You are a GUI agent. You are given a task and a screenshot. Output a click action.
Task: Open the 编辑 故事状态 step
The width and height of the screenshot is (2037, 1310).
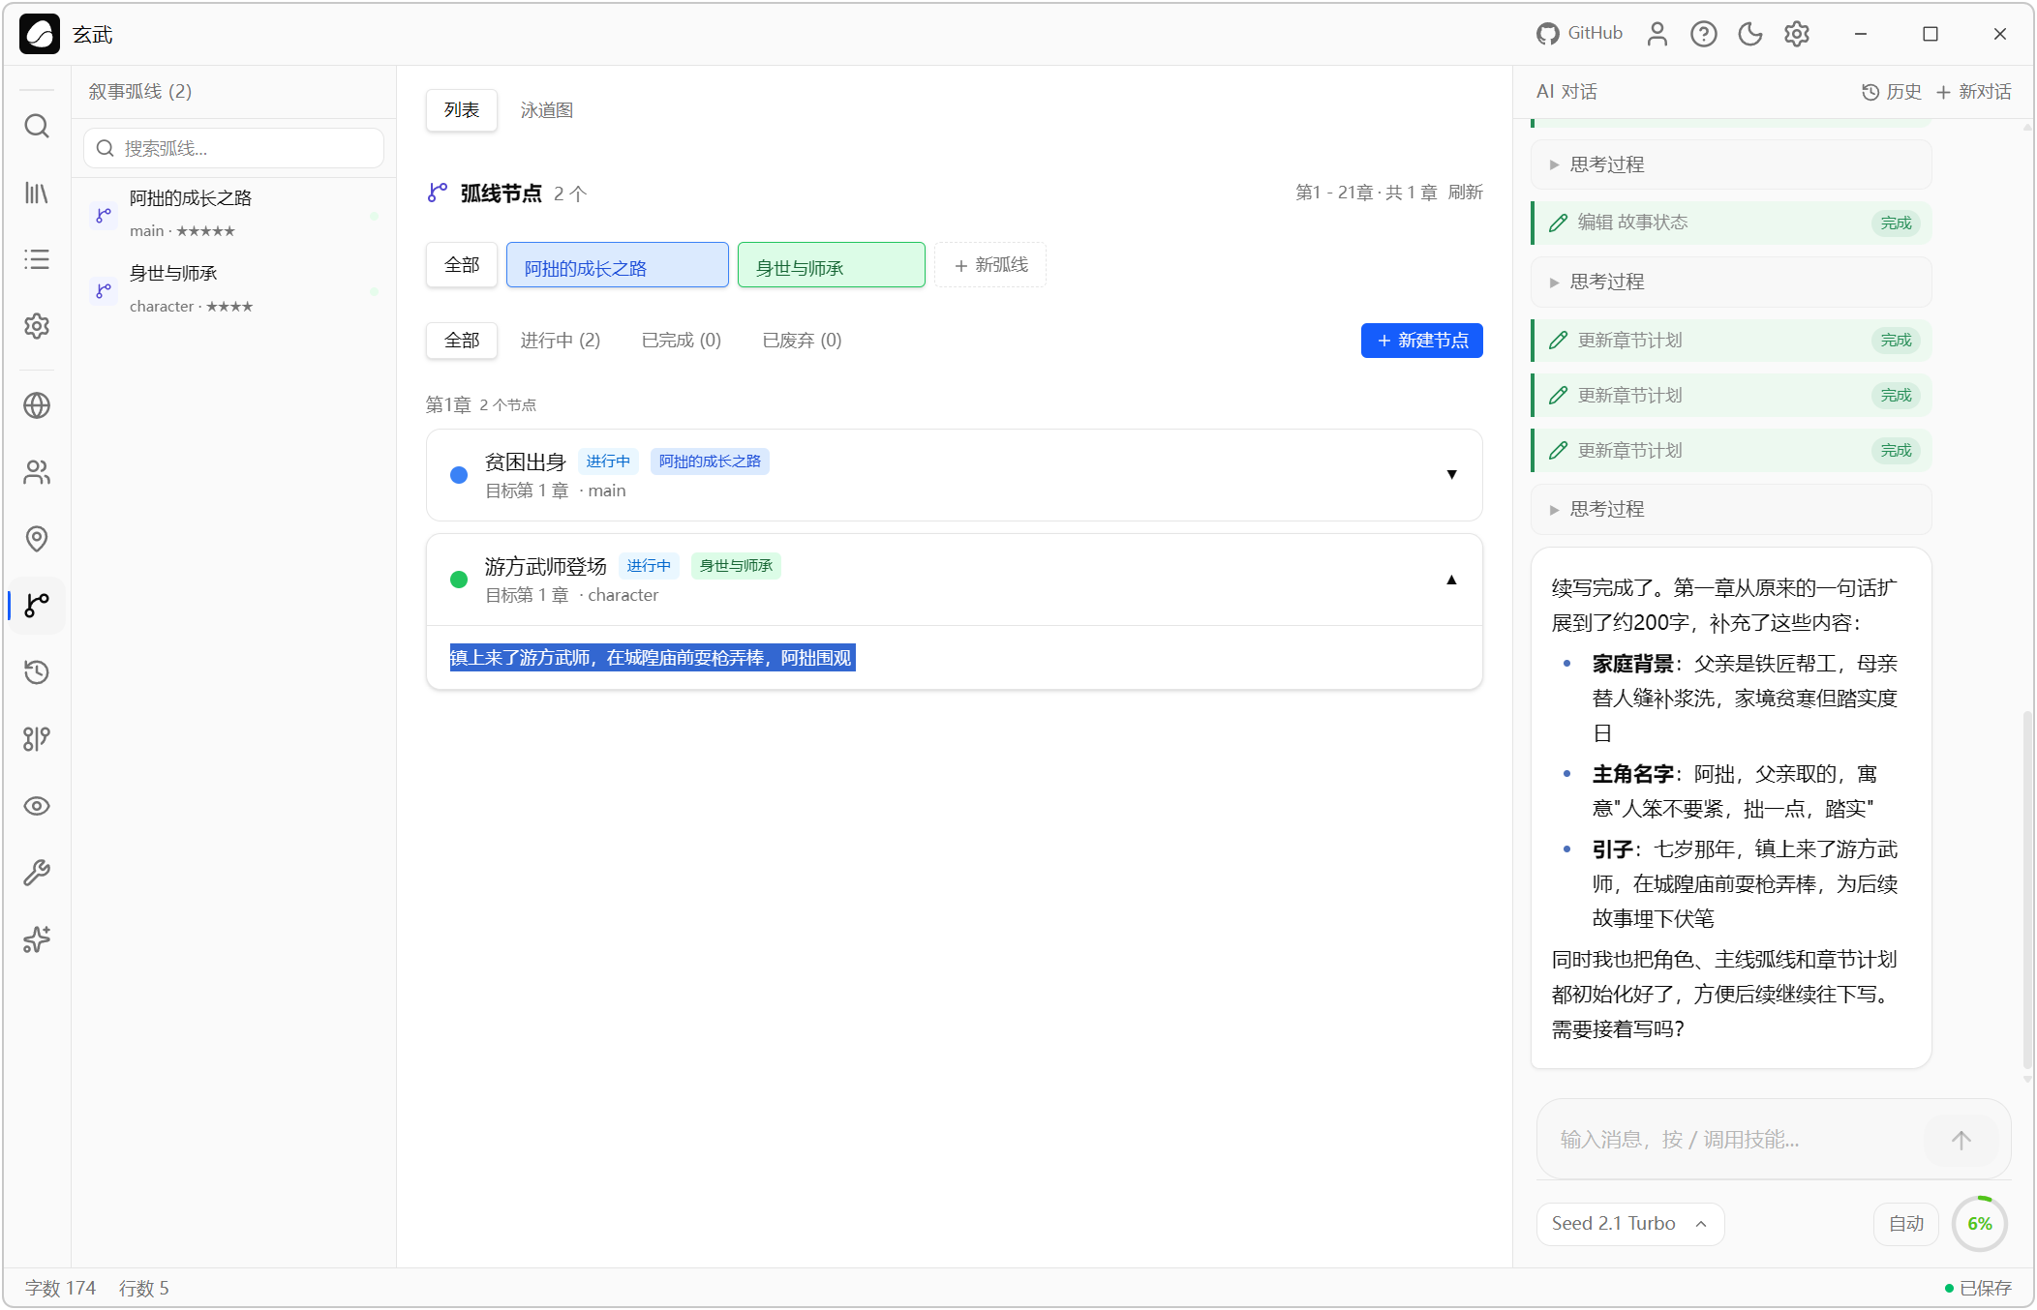[1731, 223]
